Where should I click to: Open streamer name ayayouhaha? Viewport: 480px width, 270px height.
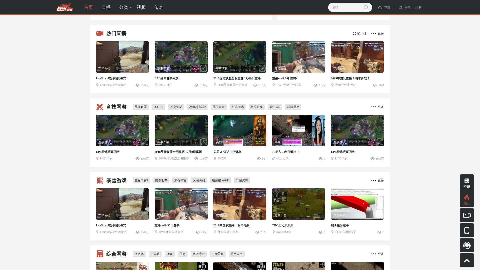click(x=284, y=232)
